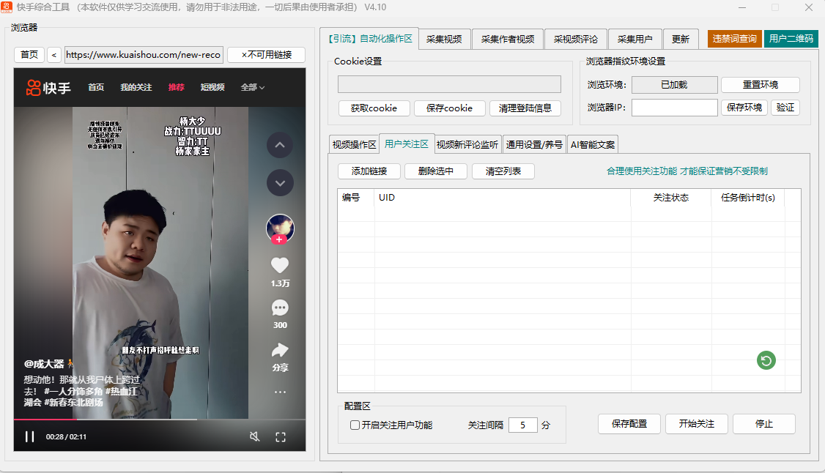
Task: Skip to next video with down arrow
Action: coord(280,182)
